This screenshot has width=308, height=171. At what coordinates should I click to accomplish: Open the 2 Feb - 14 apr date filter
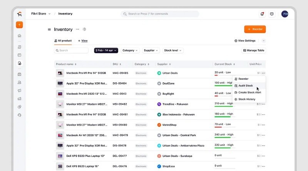pos(106,51)
